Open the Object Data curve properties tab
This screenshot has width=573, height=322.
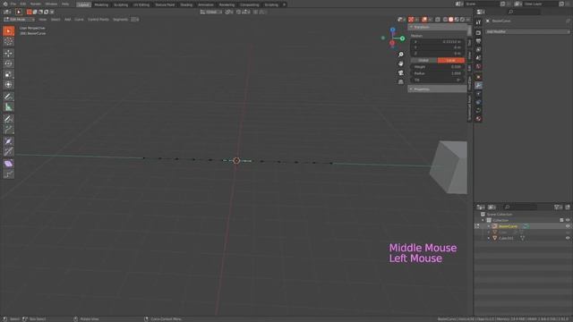tap(478, 110)
